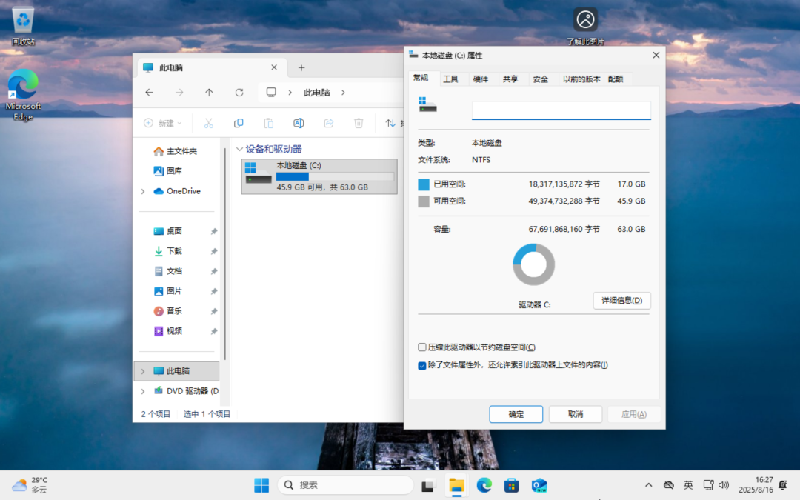The height and width of the screenshot is (500, 800).
Task: Click the delete trash icon in toolbar
Action: click(359, 123)
